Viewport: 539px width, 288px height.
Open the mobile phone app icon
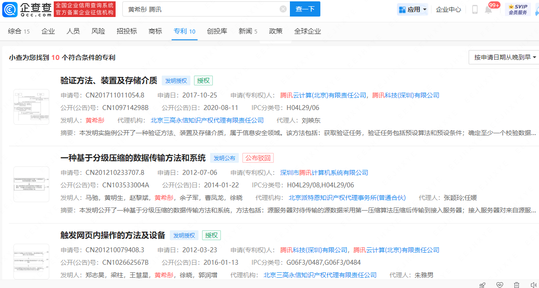475,9
